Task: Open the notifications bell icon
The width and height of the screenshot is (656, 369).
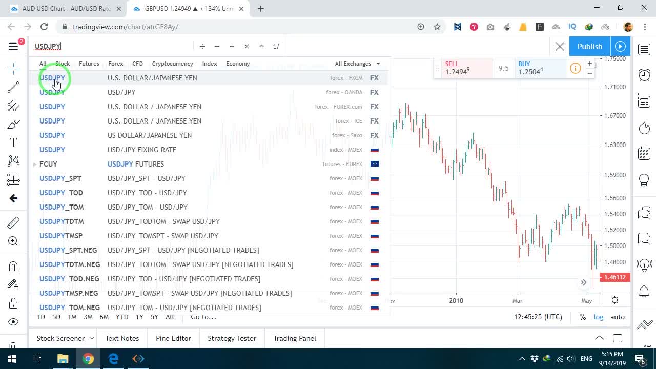Action: 644,291
